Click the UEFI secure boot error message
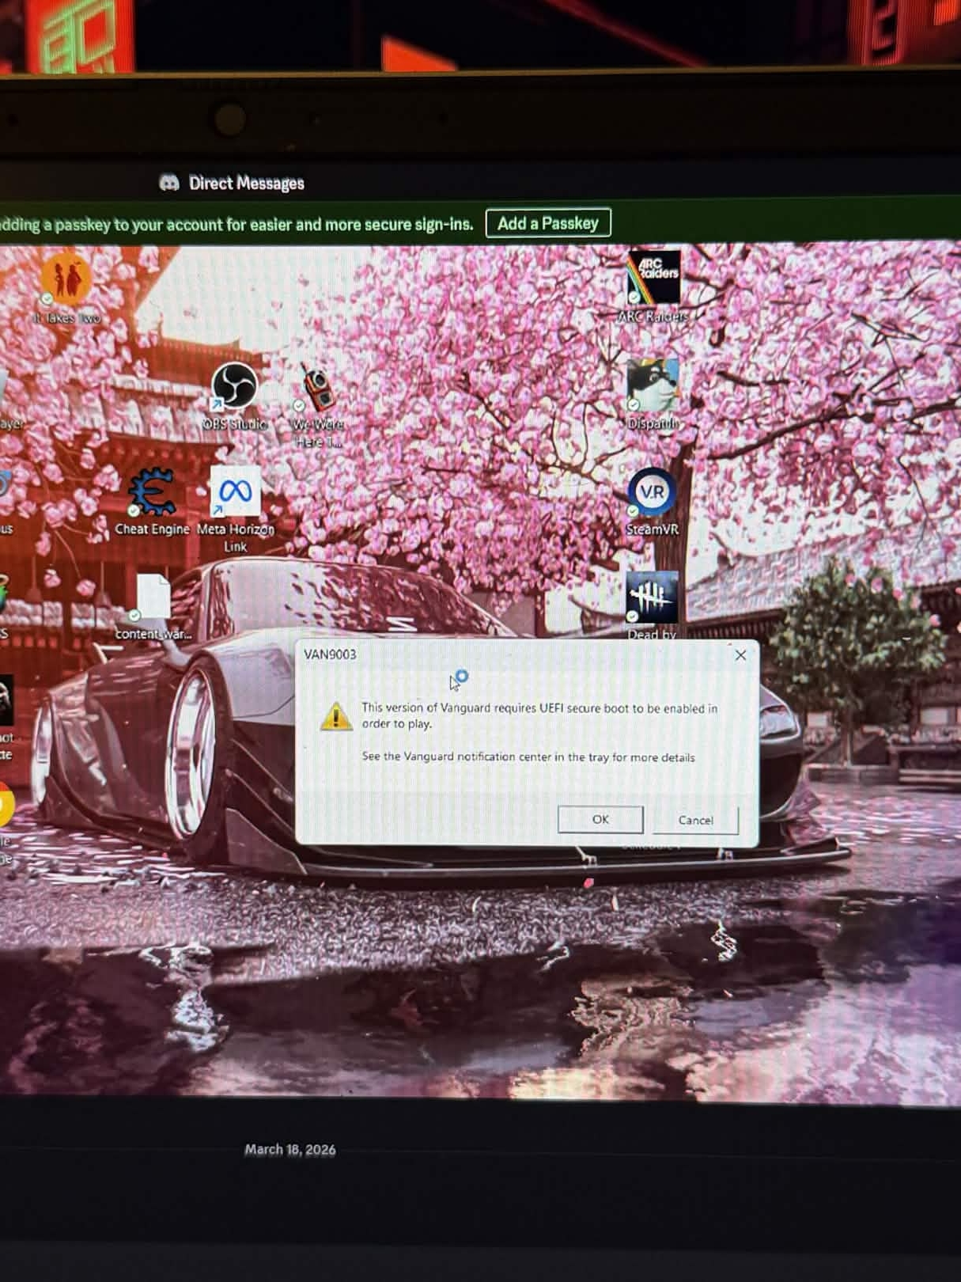 [x=539, y=715]
